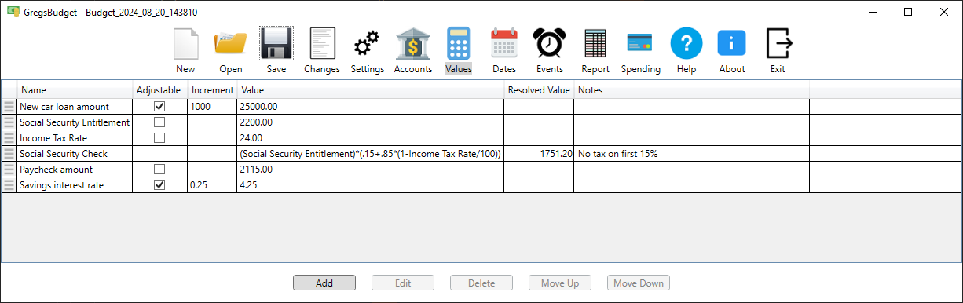Select resolved value 1751.20

coord(539,153)
